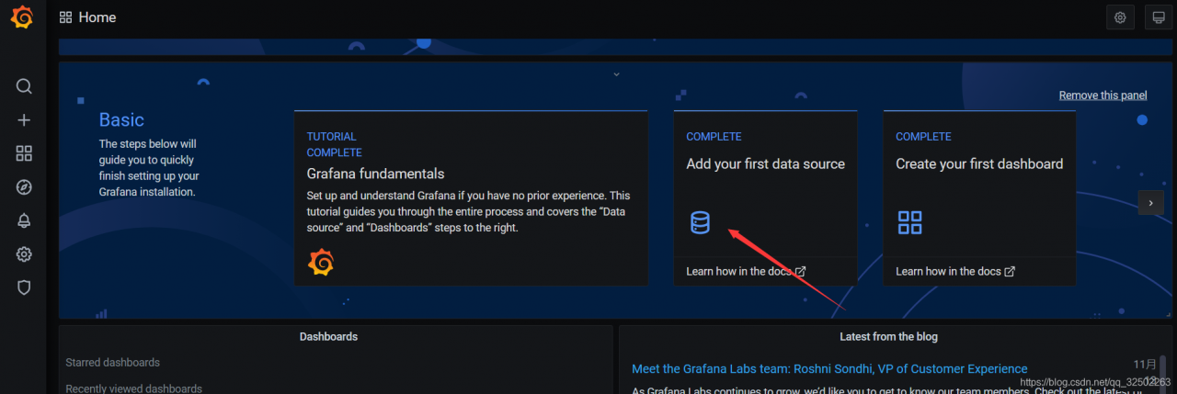The height and width of the screenshot is (394, 1177).
Task: Click COMPLETE label on dashboard card
Action: 923,137
